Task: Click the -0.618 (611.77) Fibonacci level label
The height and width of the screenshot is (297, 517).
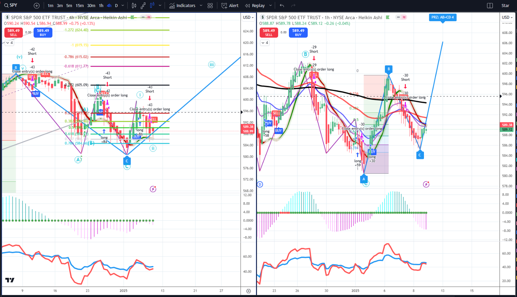Action: (x=76, y=66)
